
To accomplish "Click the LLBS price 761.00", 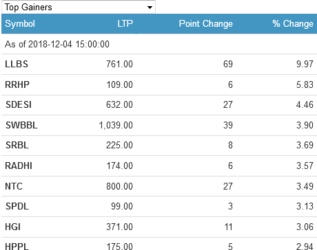I will (x=119, y=64).
